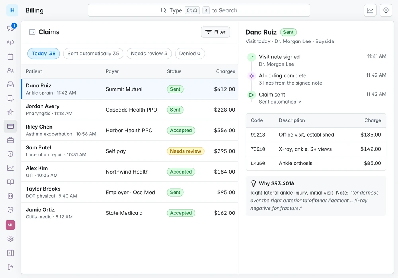Click the $295.00 charge amount
The width and height of the screenshot is (398, 278).
(x=224, y=151)
